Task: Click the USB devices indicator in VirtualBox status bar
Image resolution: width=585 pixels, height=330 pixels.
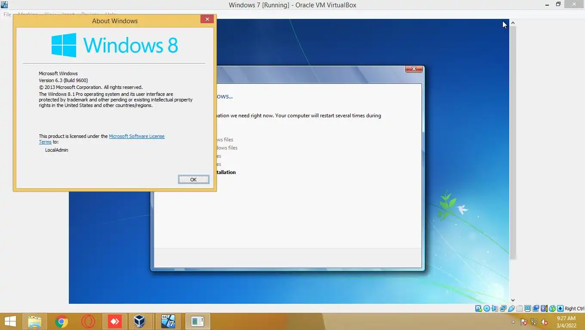Action: click(x=511, y=309)
